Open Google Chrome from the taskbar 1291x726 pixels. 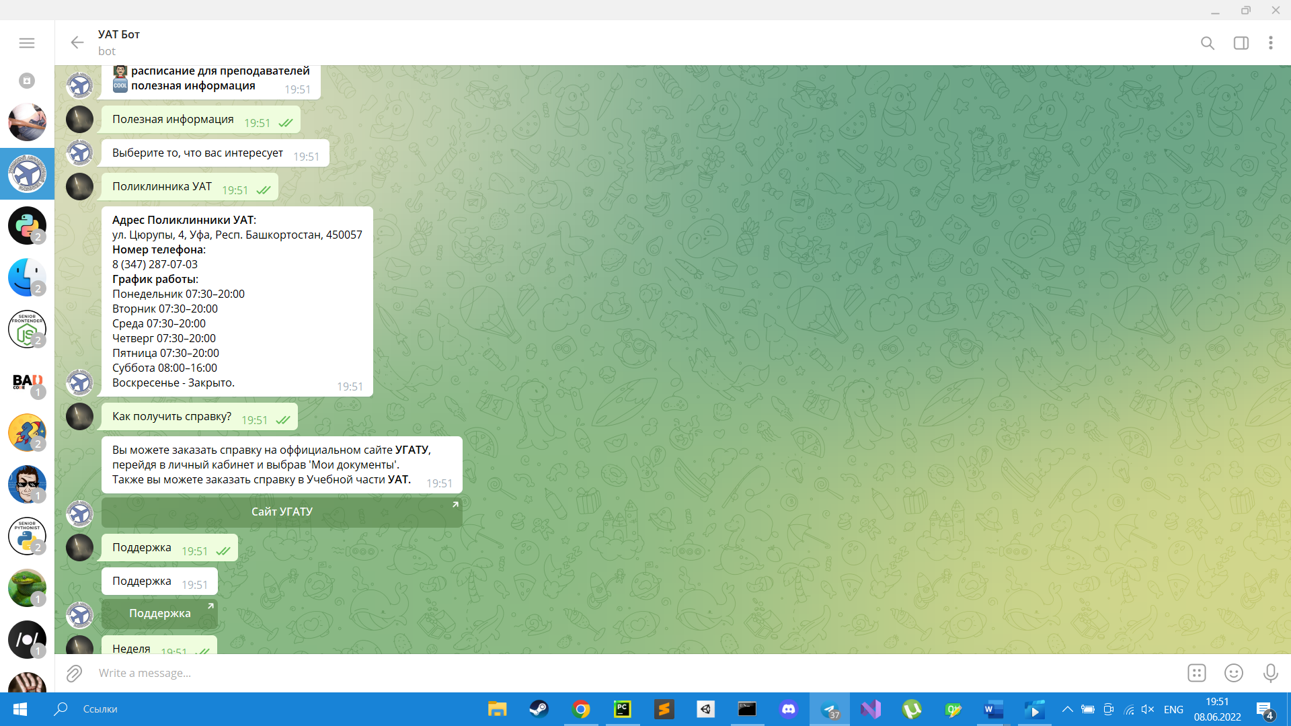(x=581, y=709)
